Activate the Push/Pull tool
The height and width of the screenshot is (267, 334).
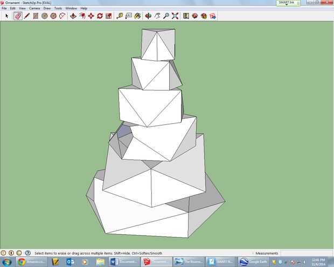pyautogui.click(x=73, y=16)
